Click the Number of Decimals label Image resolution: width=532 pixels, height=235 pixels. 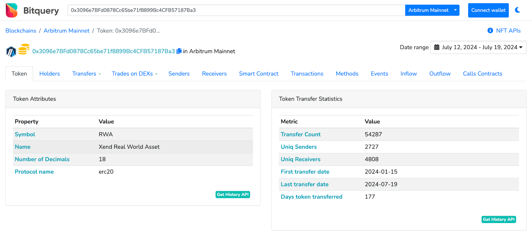[x=42, y=159]
